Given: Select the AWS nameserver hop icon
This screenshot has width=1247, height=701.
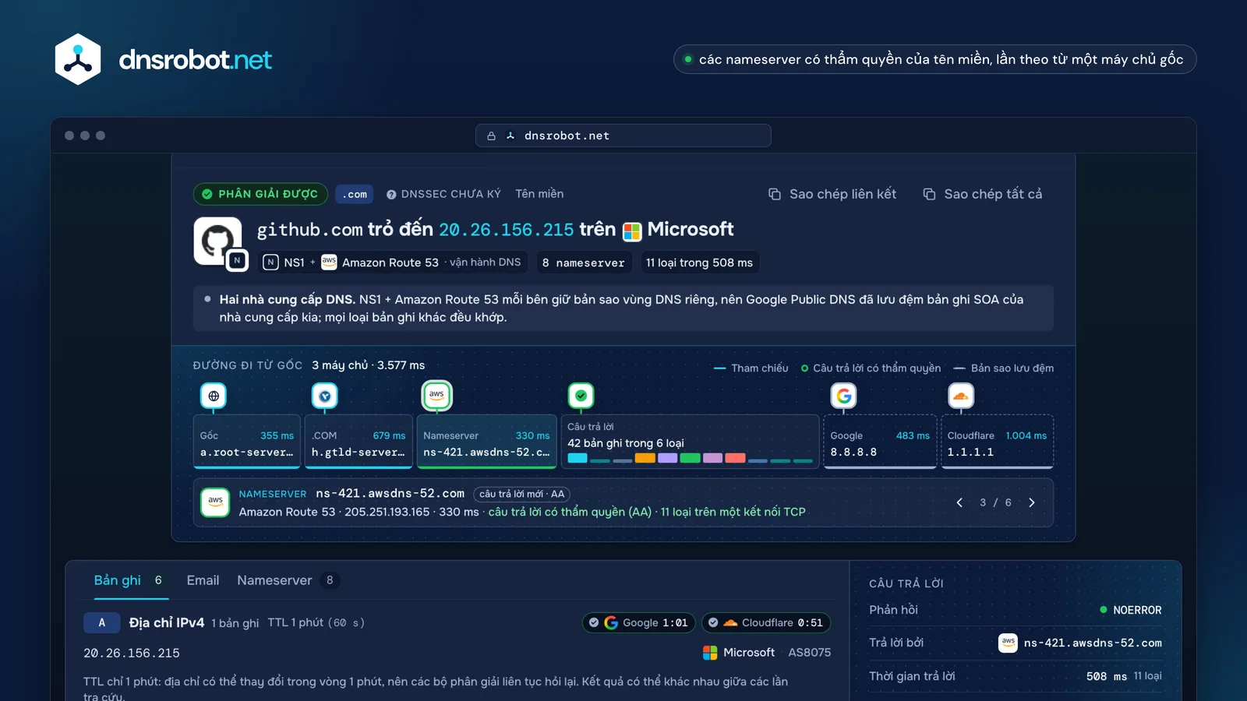Looking at the screenshot, I should pyautogui.click(x=436, y=396).
